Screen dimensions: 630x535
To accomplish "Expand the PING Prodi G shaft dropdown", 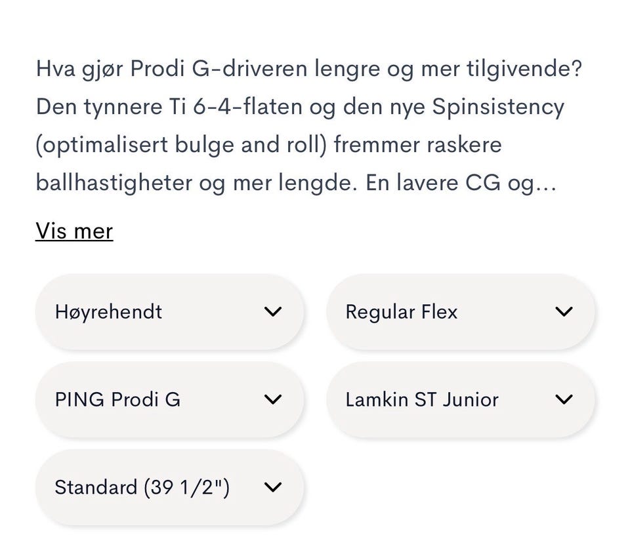I will (169, 399).
